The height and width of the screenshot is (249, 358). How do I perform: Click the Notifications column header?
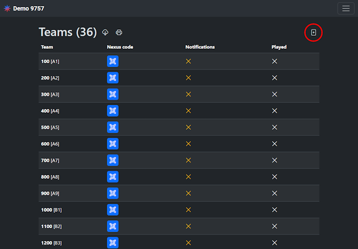pos(200,47)
